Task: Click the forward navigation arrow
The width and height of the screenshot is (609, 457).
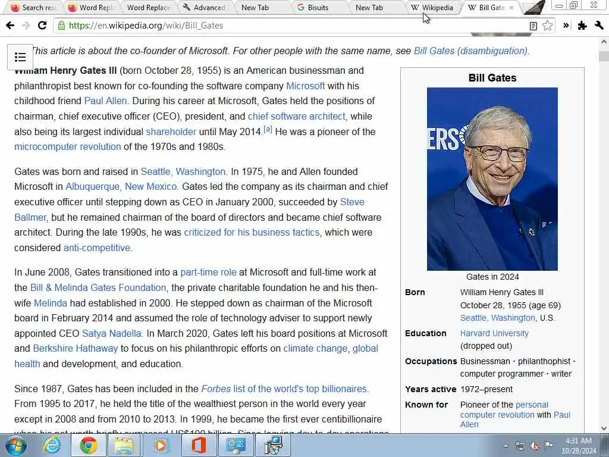Action: [x=26, y=26]
